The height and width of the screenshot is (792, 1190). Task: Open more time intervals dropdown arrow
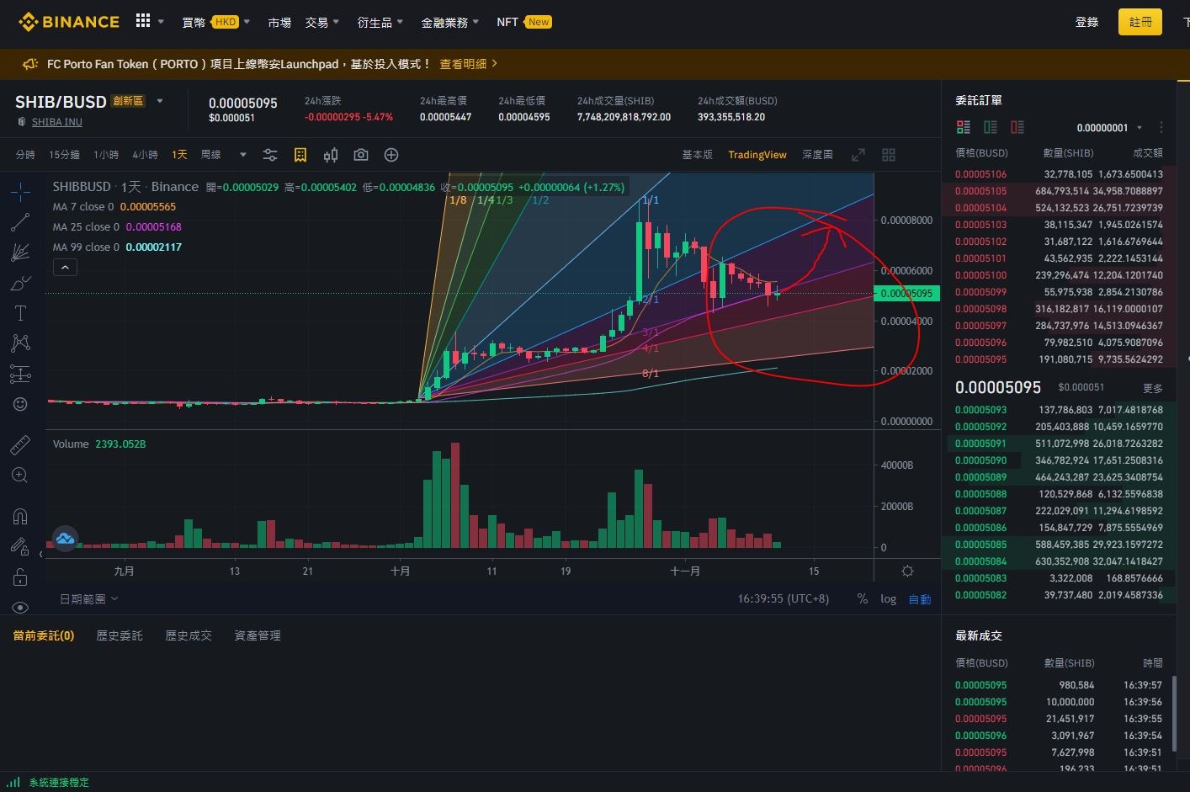[243, 155]
